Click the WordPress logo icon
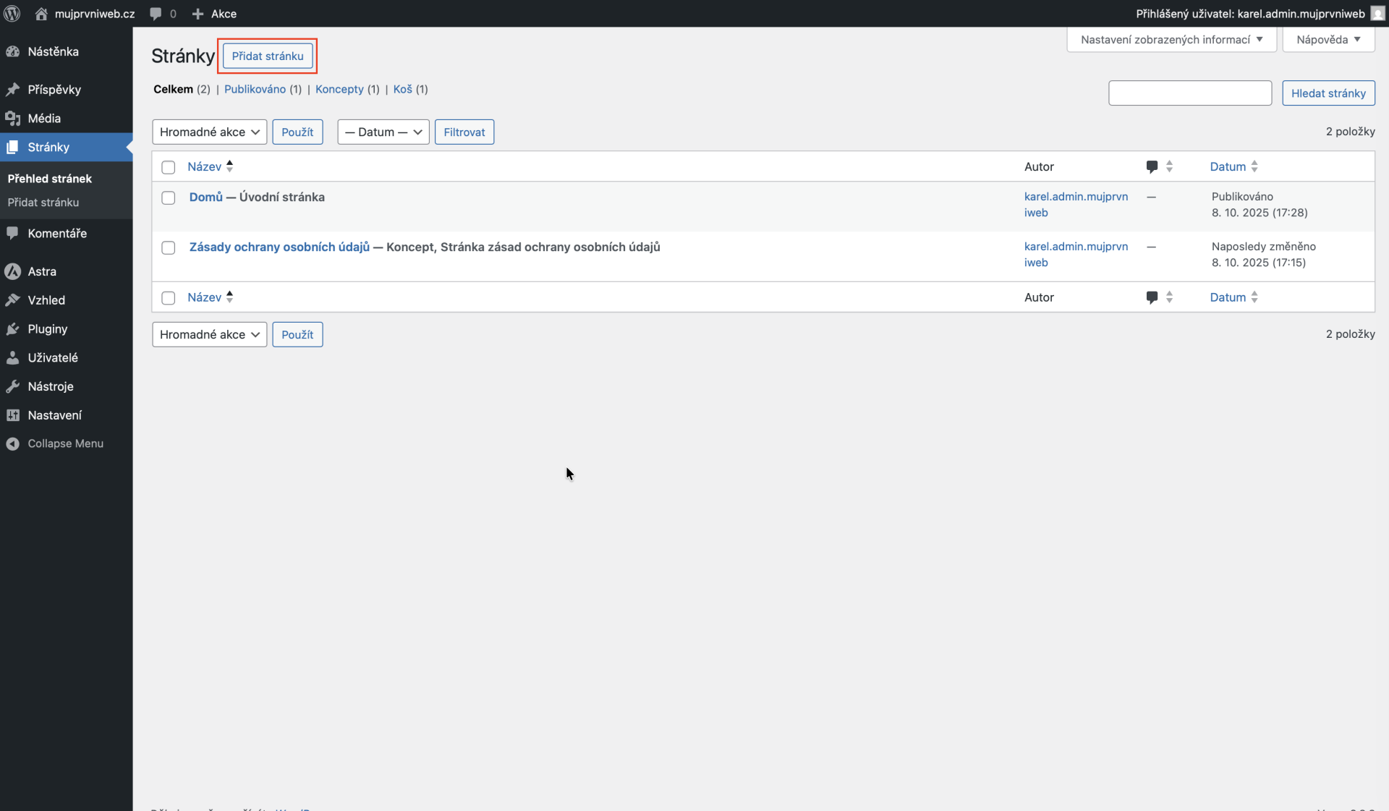 [12, 14]
